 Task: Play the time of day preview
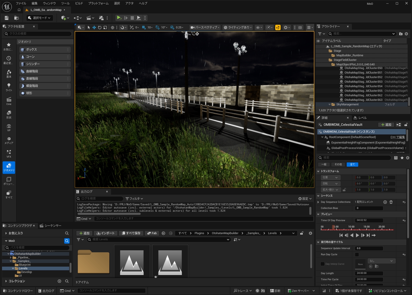point(357,235)
